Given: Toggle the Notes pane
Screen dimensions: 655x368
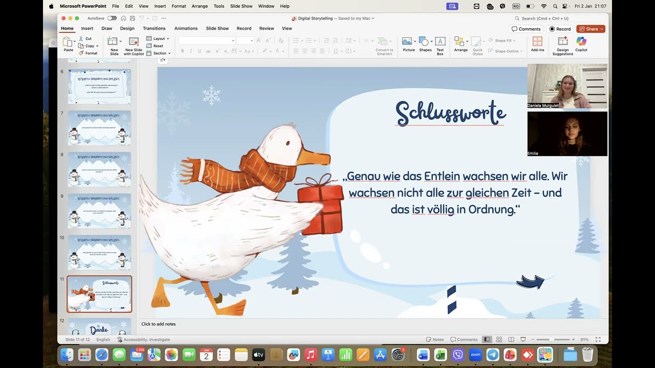Looking at the screenshot, I should point(435,339).
